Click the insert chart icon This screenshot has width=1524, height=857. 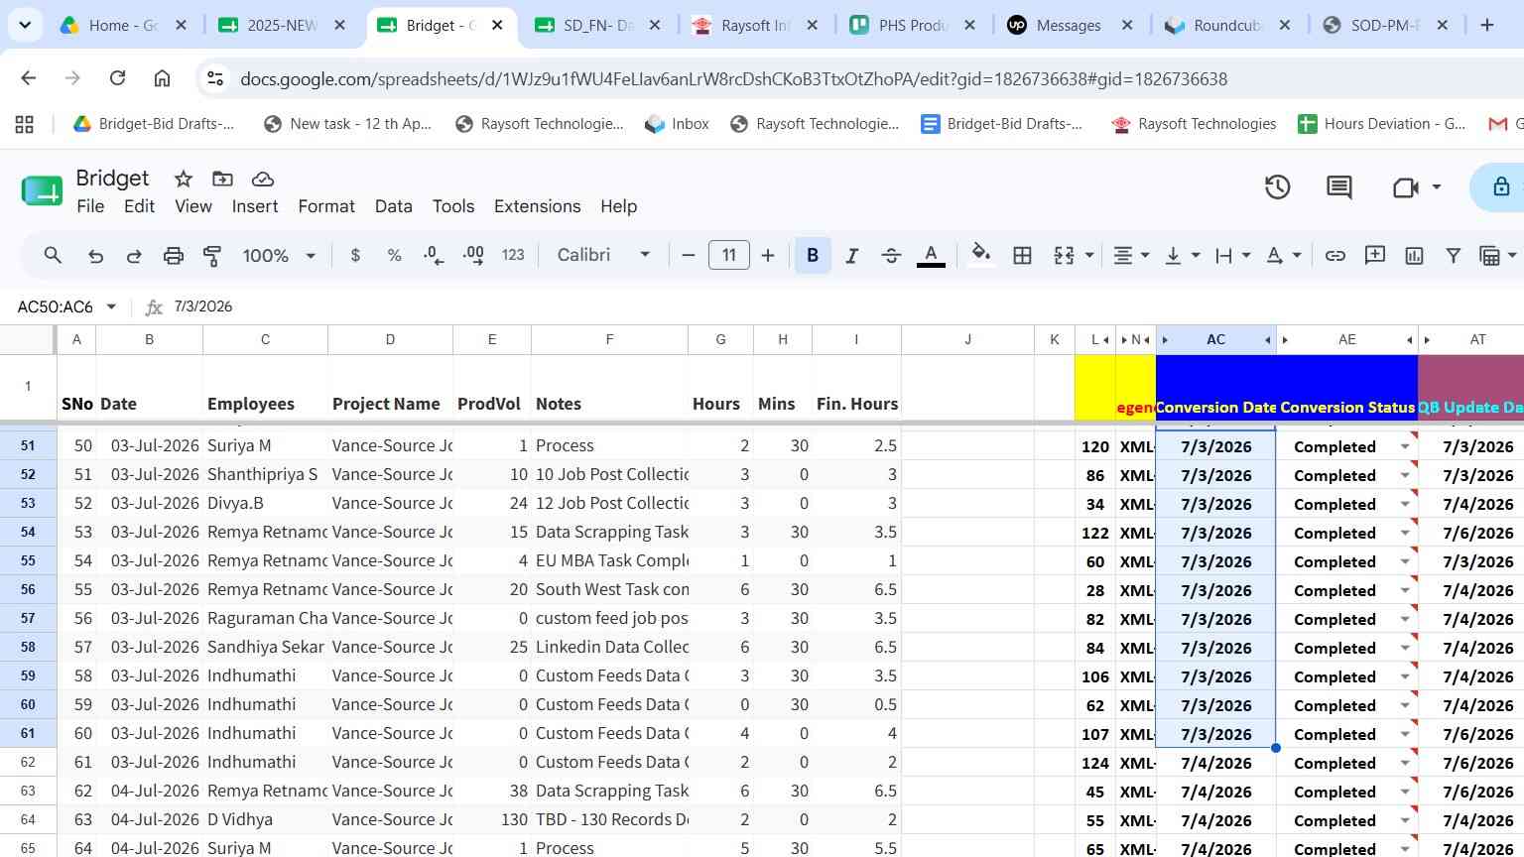pos(1414,256)
